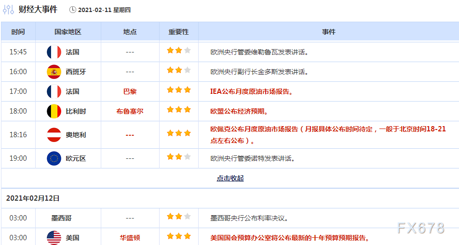Click the star rating in the 墨西哥 row
459x245 pixels.
point(179,217)
